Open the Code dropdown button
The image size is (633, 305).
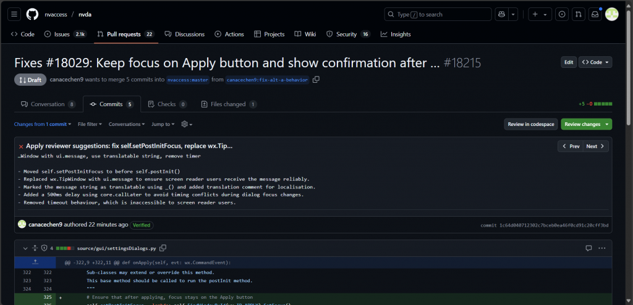pos(595,62)
